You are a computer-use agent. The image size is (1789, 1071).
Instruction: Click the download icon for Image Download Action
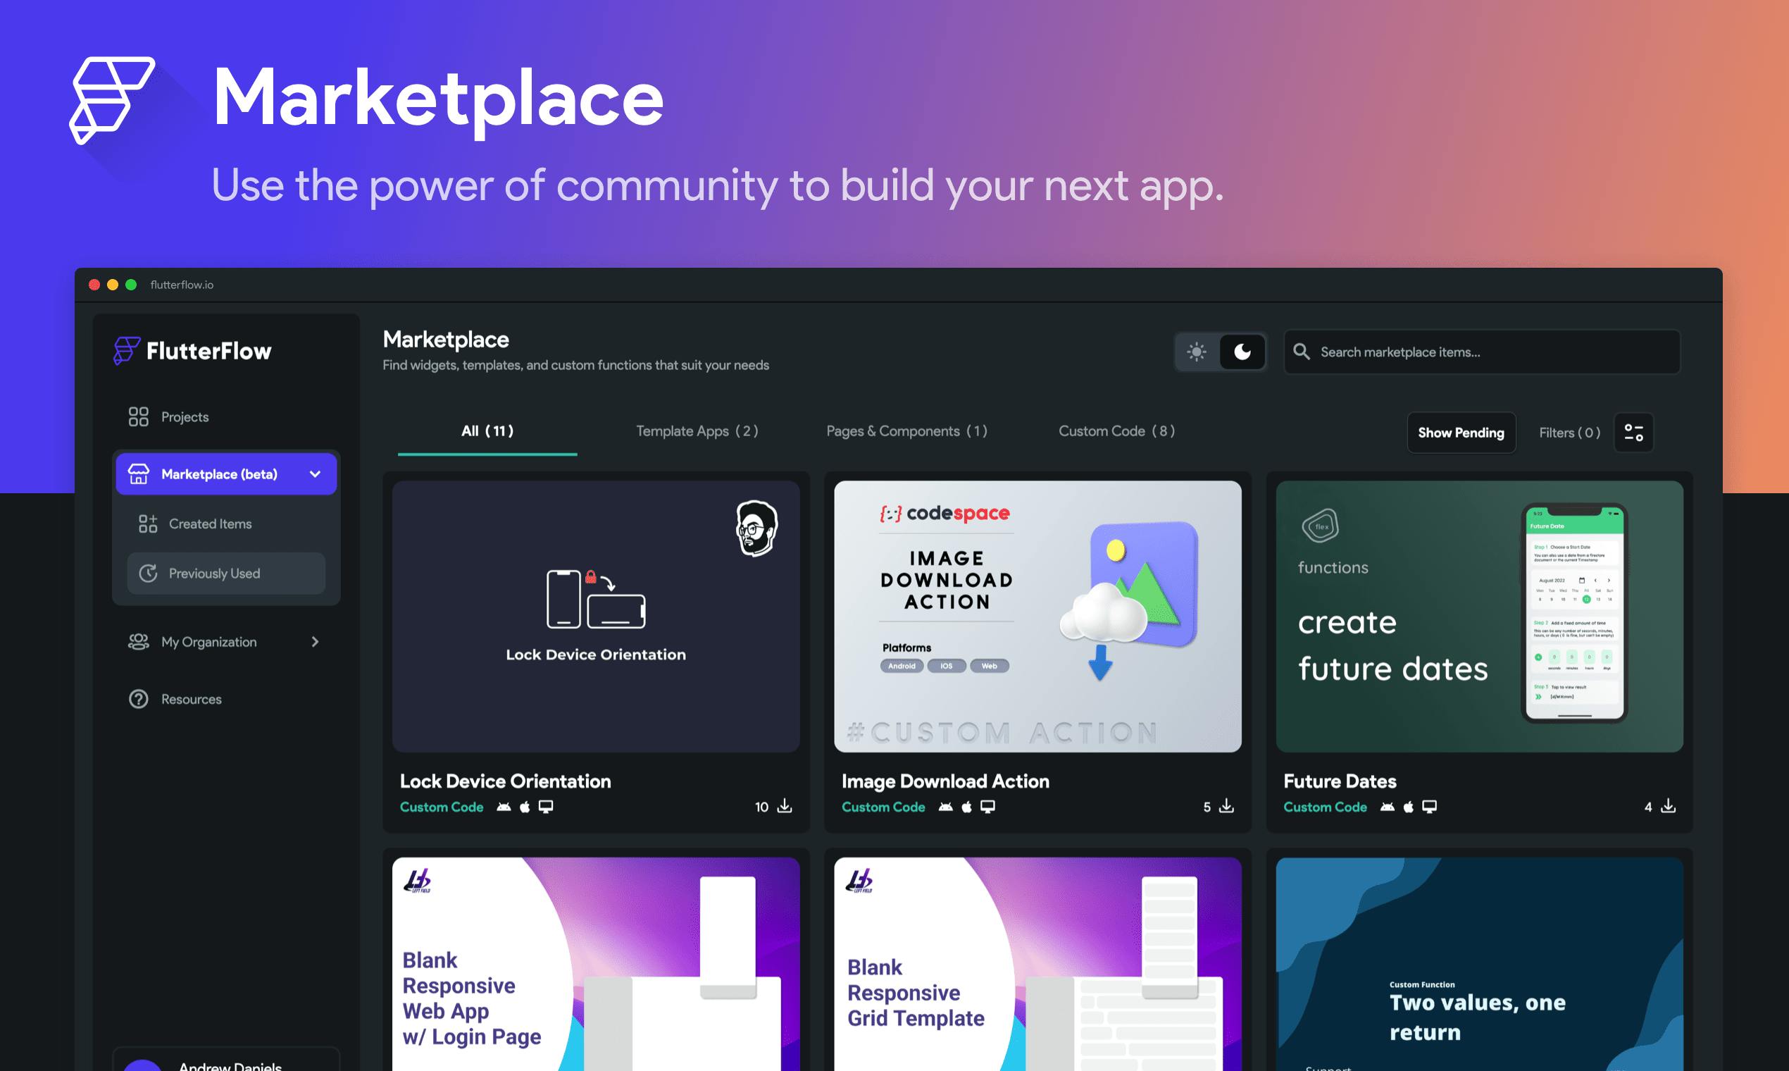[x=1226, y=806]
